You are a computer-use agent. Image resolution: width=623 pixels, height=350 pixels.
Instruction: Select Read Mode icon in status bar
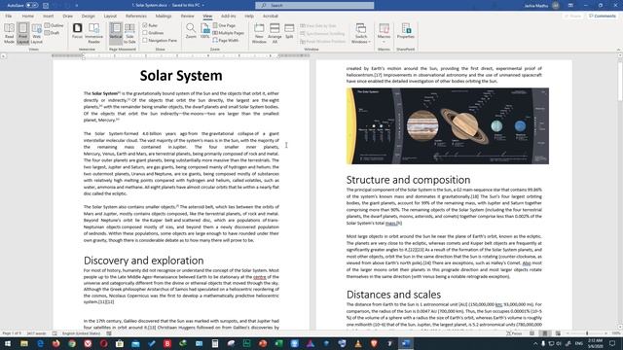(532, 333)
